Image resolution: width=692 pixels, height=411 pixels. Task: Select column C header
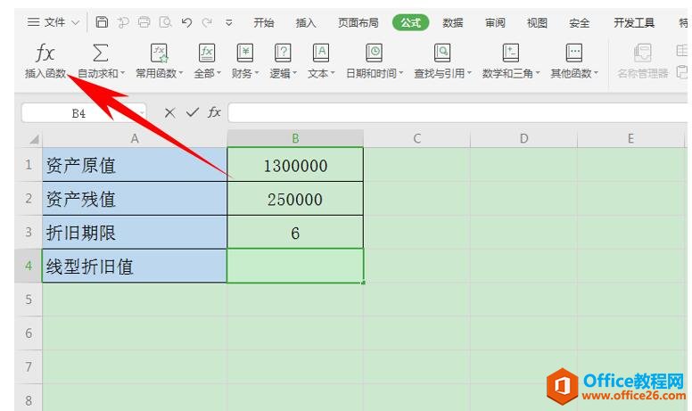point(416,138)
